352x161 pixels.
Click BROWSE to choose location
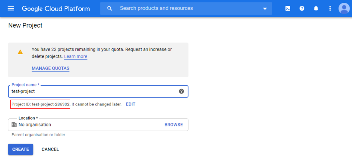click(174, 125)
